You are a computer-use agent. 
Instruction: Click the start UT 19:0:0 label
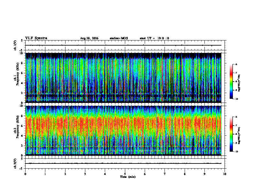[154, 38]
